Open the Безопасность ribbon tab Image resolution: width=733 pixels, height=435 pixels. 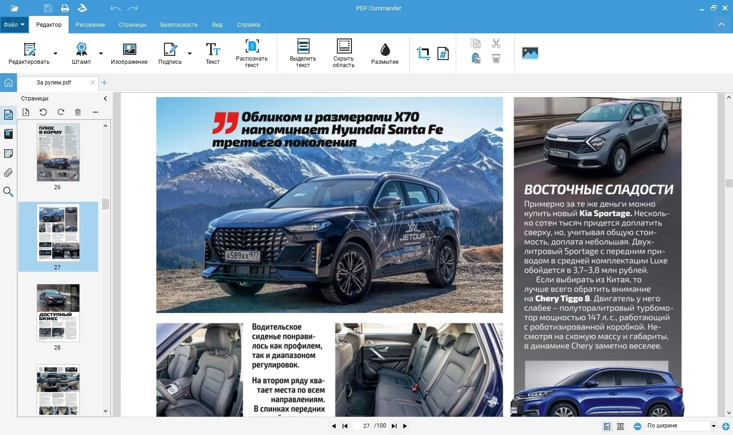(x=179, y=25)
